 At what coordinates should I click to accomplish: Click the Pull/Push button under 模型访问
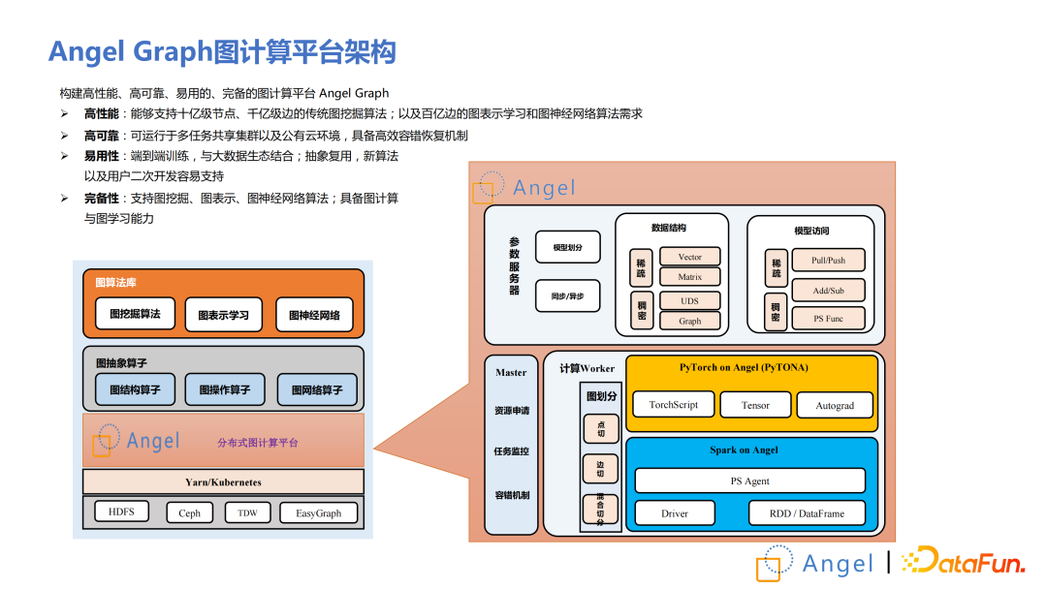point(829,260)
